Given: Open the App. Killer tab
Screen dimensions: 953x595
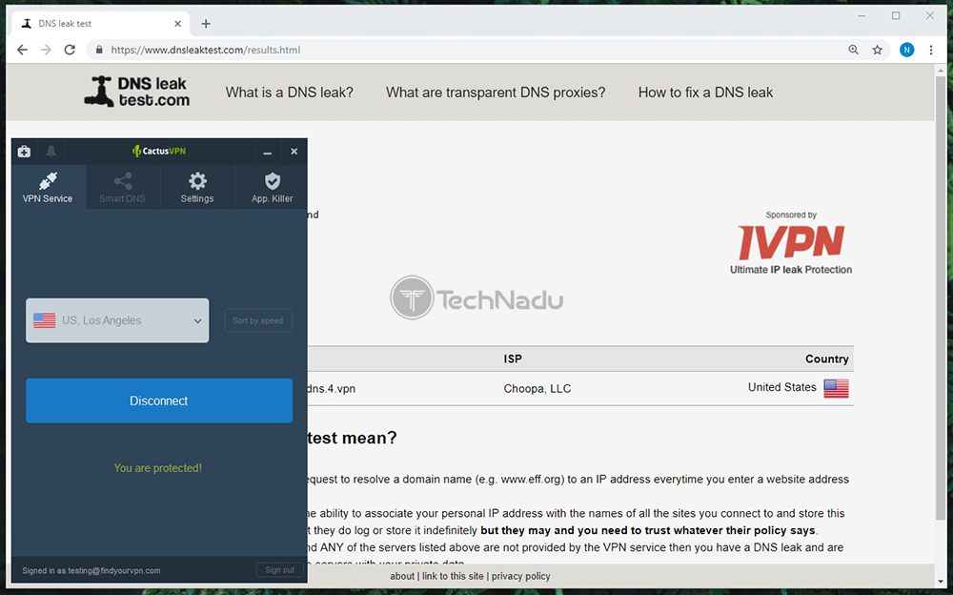Looking at the screenshot, I should click(272, 188).
